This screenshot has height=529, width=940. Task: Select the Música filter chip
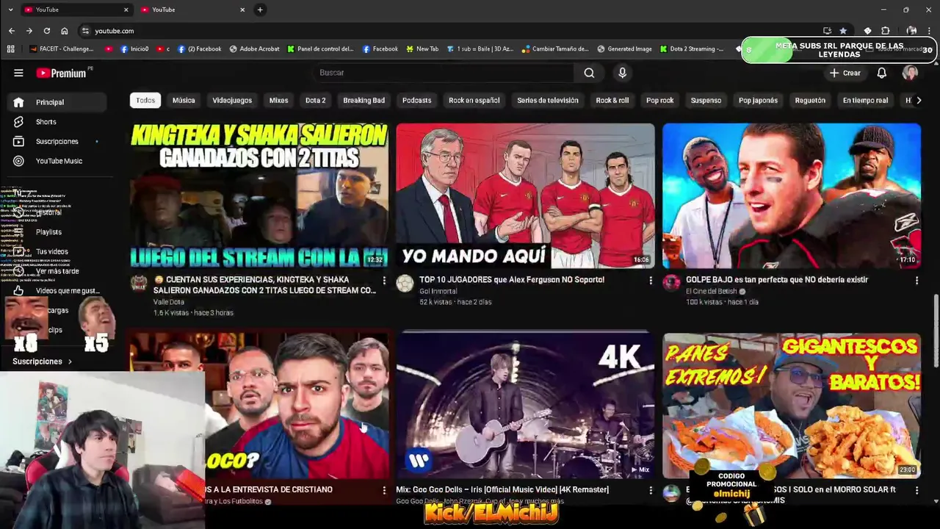184,101
